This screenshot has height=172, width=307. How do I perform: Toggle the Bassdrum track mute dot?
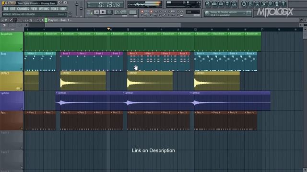pyautogui.click(x=21, y=49)
